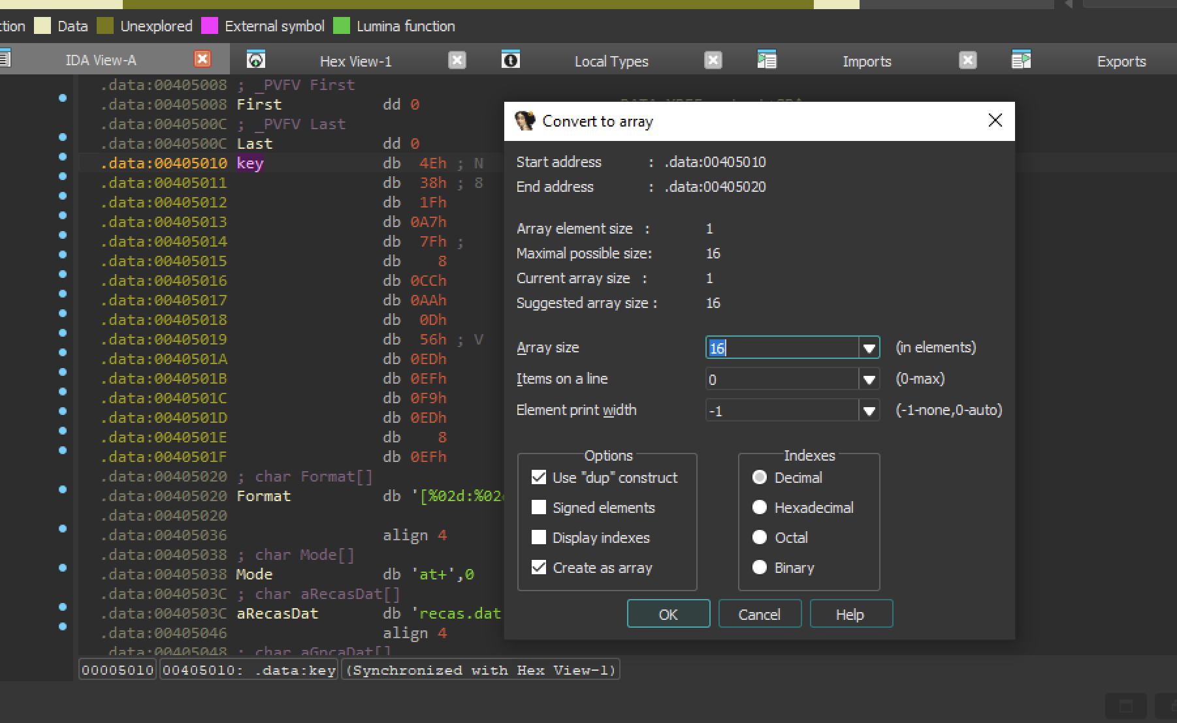Switch to the Local Types tab

click(x=611, y=61)
